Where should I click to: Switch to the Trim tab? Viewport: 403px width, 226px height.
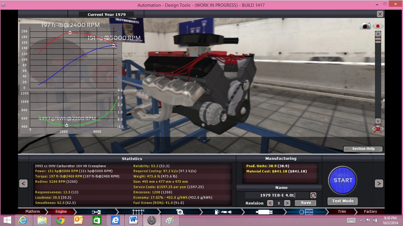(x=342, y=212)
